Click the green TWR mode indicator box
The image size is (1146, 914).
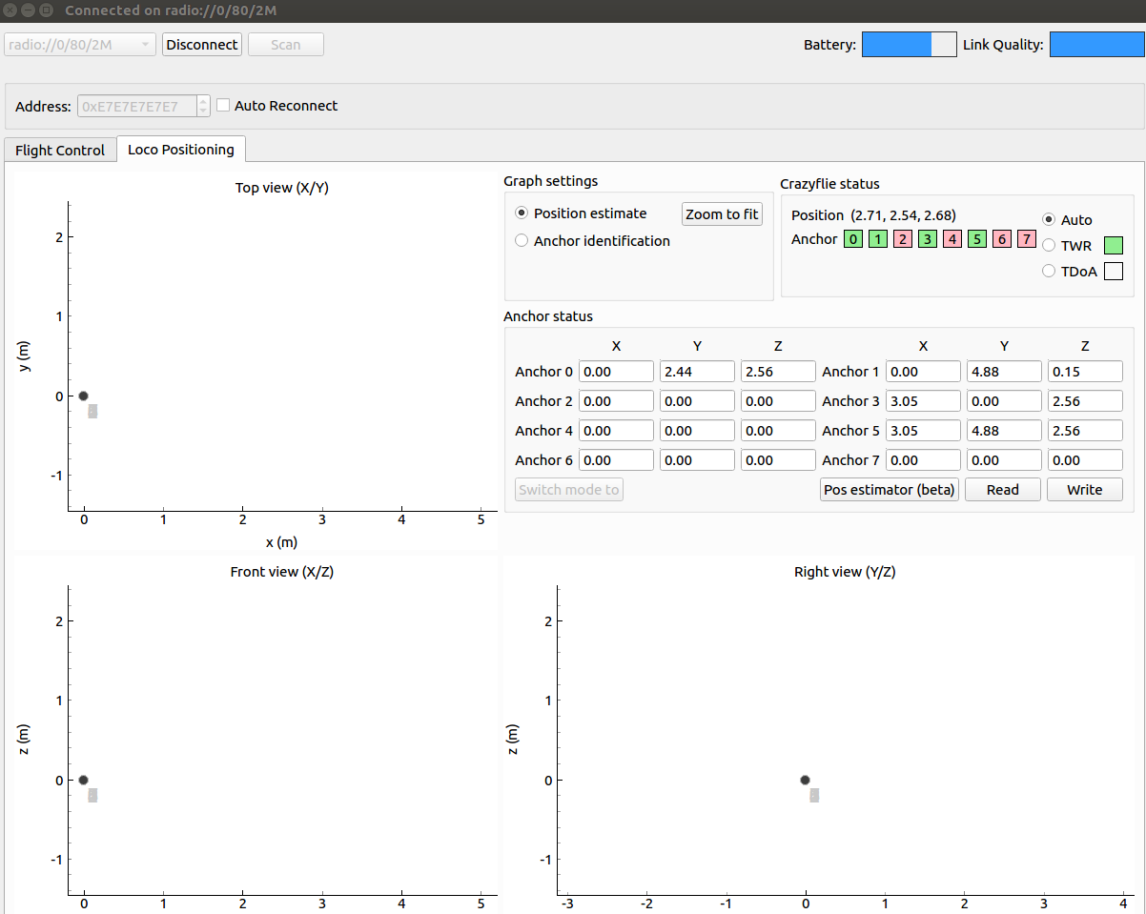(x=1113, y=246)
